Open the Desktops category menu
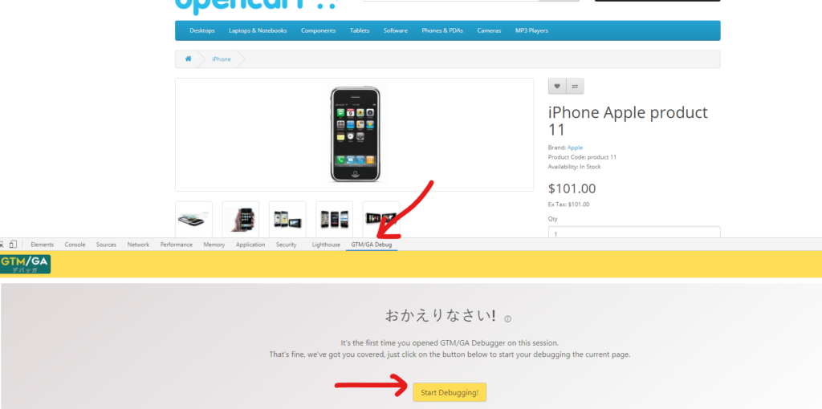Screen dimensions: 822x409 [201, 31]
